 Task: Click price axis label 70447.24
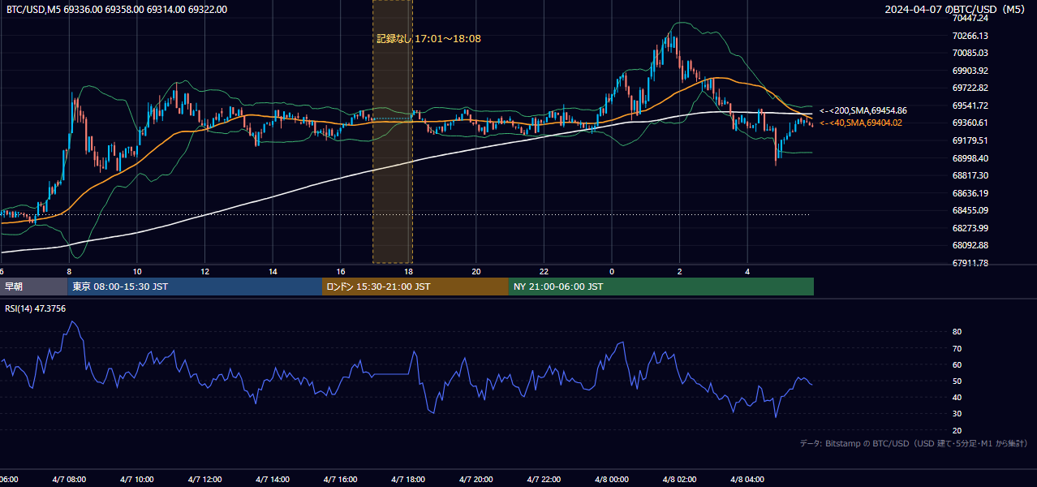pyautogui.click(x=970, y=18)
